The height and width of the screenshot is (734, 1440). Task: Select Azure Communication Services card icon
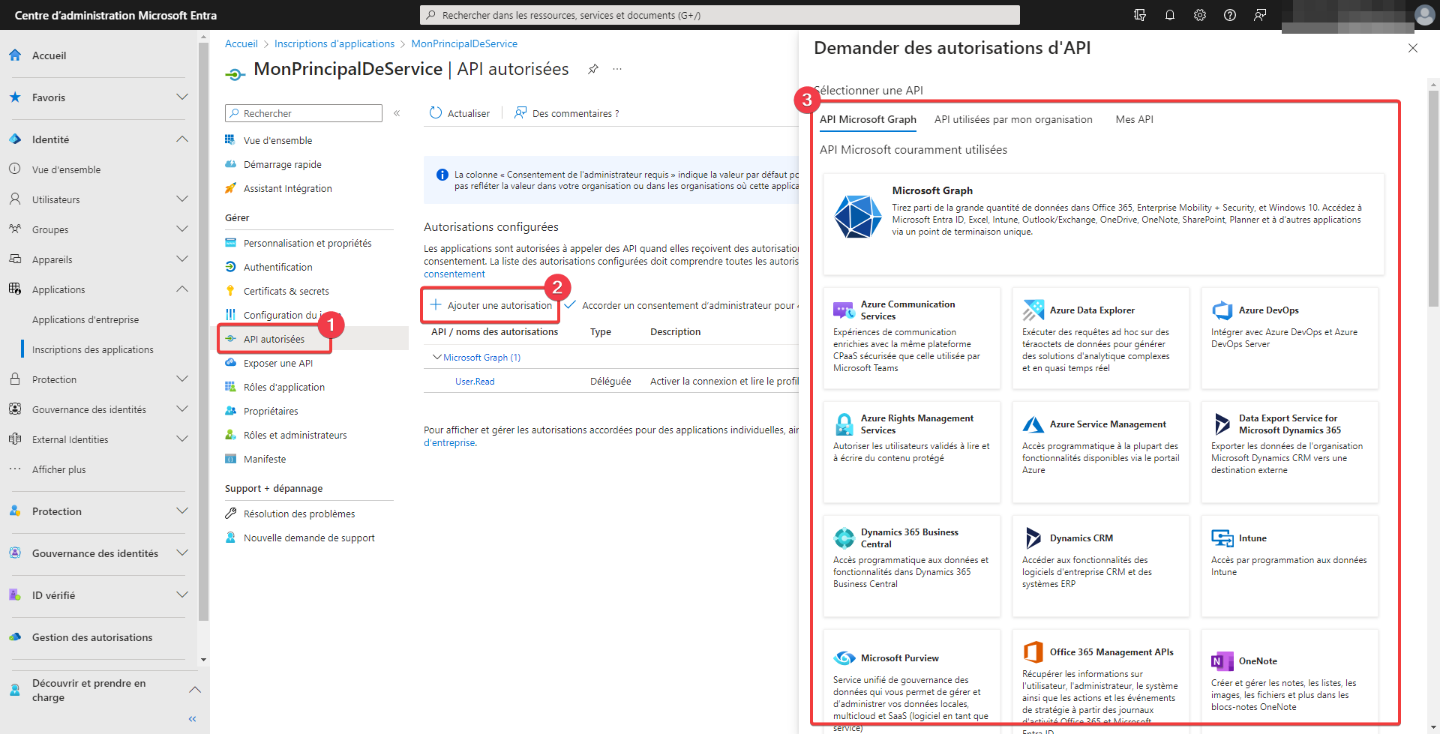point(844,310)
